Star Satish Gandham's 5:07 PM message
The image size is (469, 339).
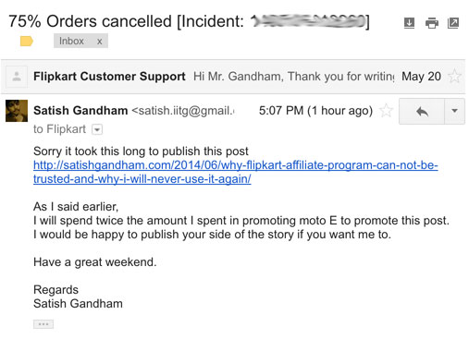[386, 111]
